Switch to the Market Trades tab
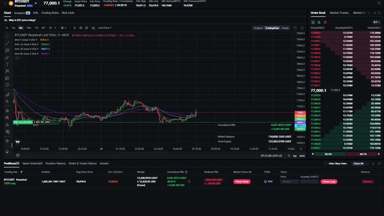Viewport: 384px width, 216px height. 339,13
